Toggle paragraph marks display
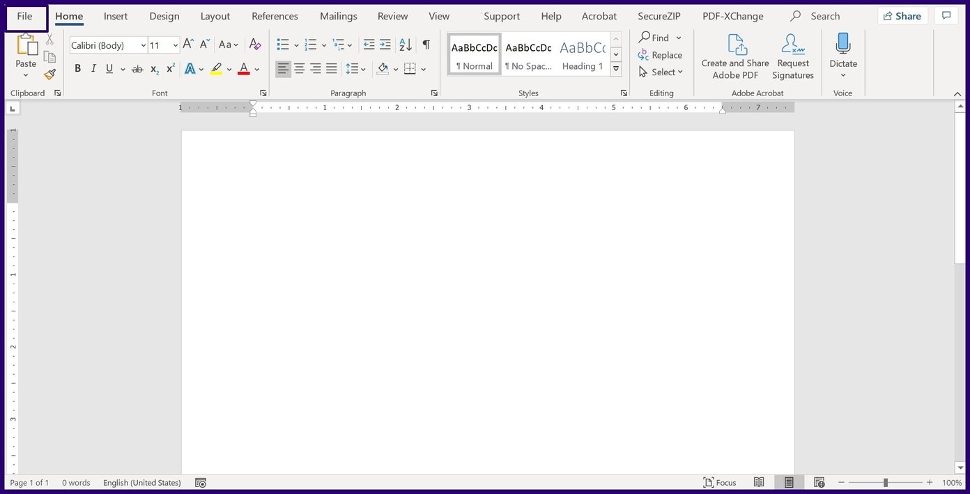 click(426, 45)
